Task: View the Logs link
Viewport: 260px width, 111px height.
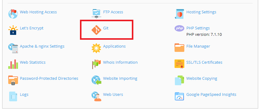Action: (24, 95)
